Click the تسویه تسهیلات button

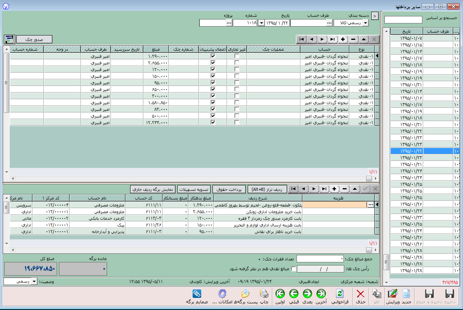[194, 189]
